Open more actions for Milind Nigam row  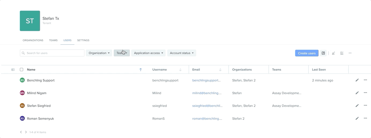click(365, 93)
